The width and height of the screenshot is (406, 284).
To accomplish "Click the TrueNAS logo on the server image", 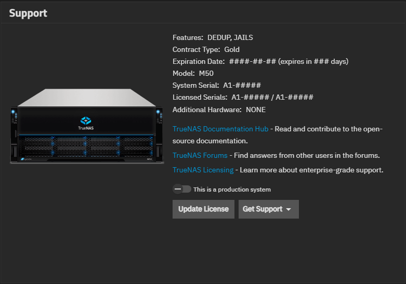I will pos(86,122).
